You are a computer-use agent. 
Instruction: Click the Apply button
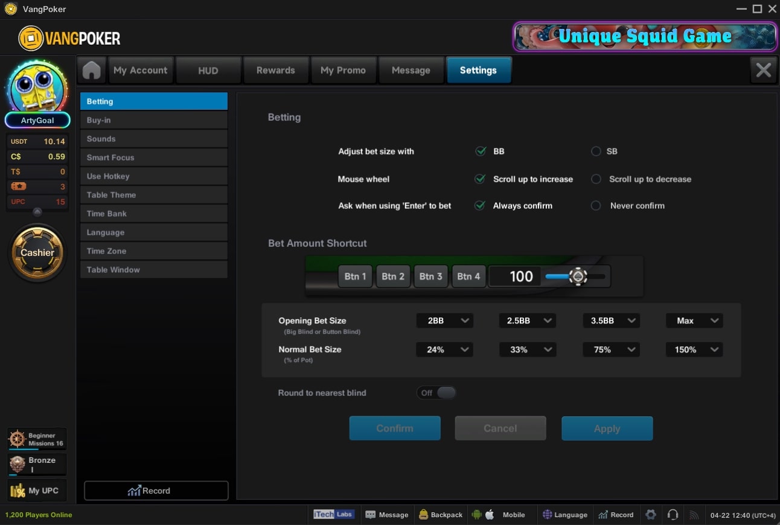[607, 428]
